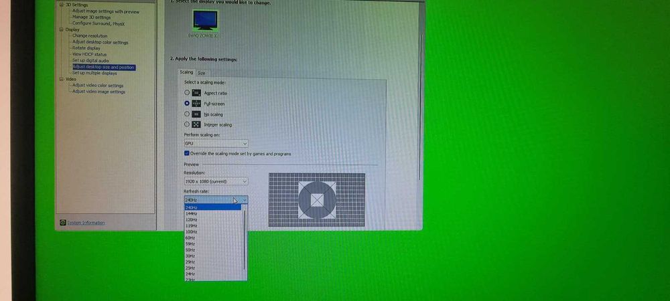Open View HDCP status page
670x301 pixels.
[89, 54]
